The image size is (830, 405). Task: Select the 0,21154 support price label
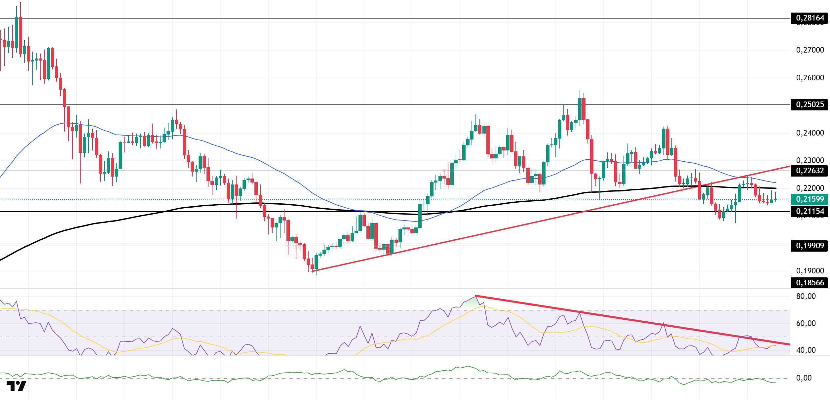point(810,212)
